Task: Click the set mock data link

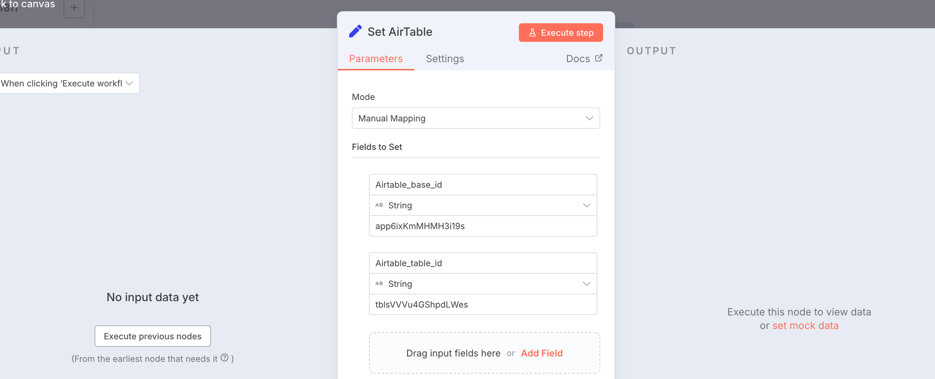Action: click(805, 326)
